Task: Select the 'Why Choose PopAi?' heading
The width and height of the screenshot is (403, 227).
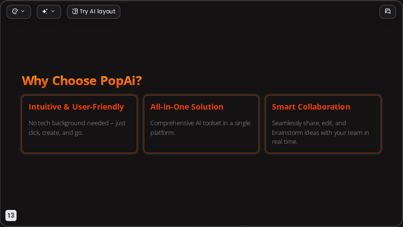Action: 82,81
